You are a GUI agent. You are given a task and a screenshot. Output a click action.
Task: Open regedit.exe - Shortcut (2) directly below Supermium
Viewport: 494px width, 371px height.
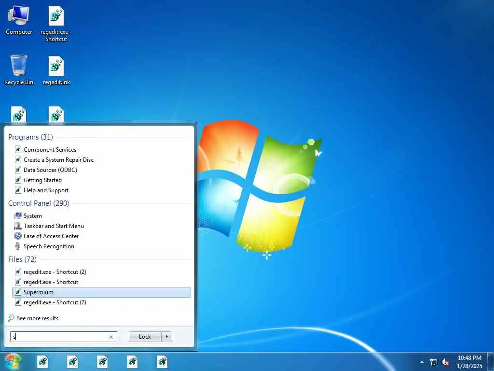coord(55,302)
